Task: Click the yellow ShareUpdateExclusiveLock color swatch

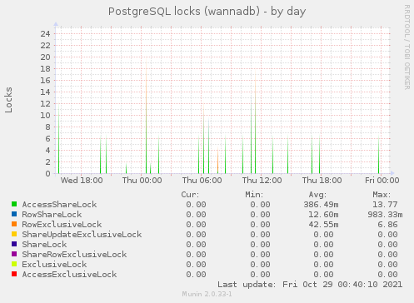Action: coord(14,234)
